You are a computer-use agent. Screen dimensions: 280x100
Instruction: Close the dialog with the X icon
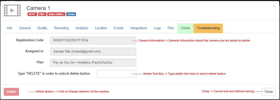(274, 6)
